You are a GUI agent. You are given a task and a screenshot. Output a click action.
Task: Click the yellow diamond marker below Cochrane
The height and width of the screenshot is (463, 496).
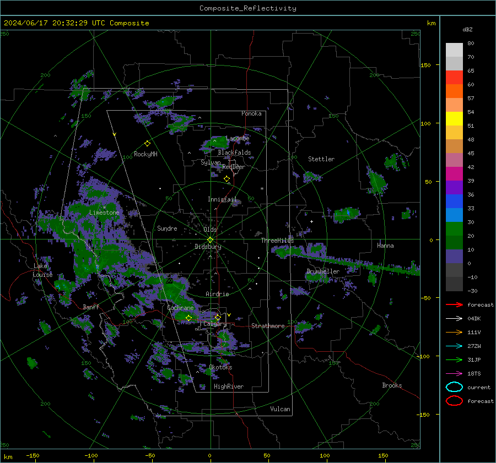(x=188, y=318)
